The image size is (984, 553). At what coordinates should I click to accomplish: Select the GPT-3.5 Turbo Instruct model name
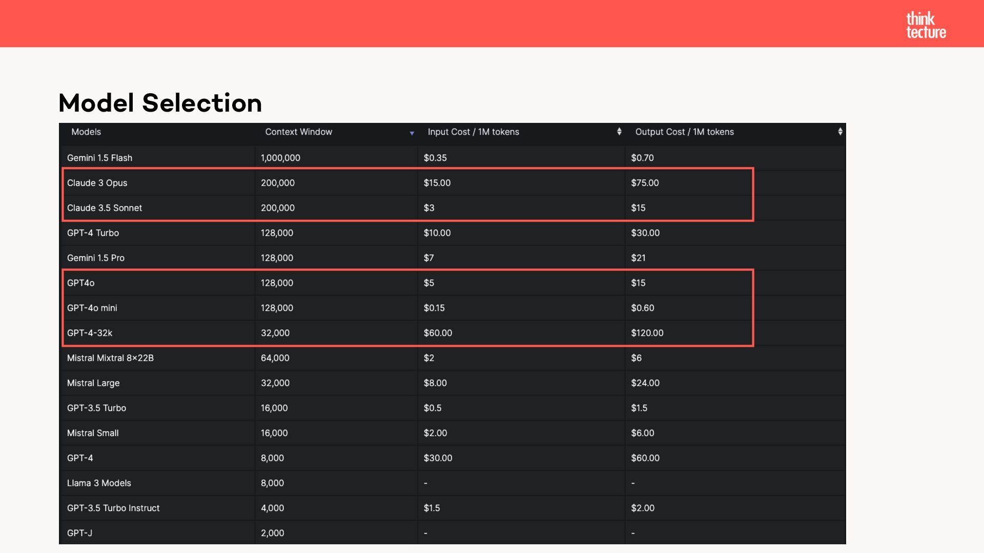point(113,508)
